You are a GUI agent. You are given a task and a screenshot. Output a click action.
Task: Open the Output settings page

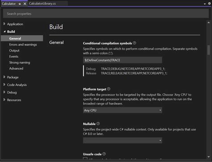[14, 51]
